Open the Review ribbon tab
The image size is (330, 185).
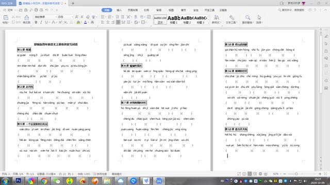tap(159, 10)
